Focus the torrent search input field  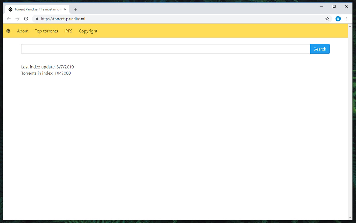[166, 49]
